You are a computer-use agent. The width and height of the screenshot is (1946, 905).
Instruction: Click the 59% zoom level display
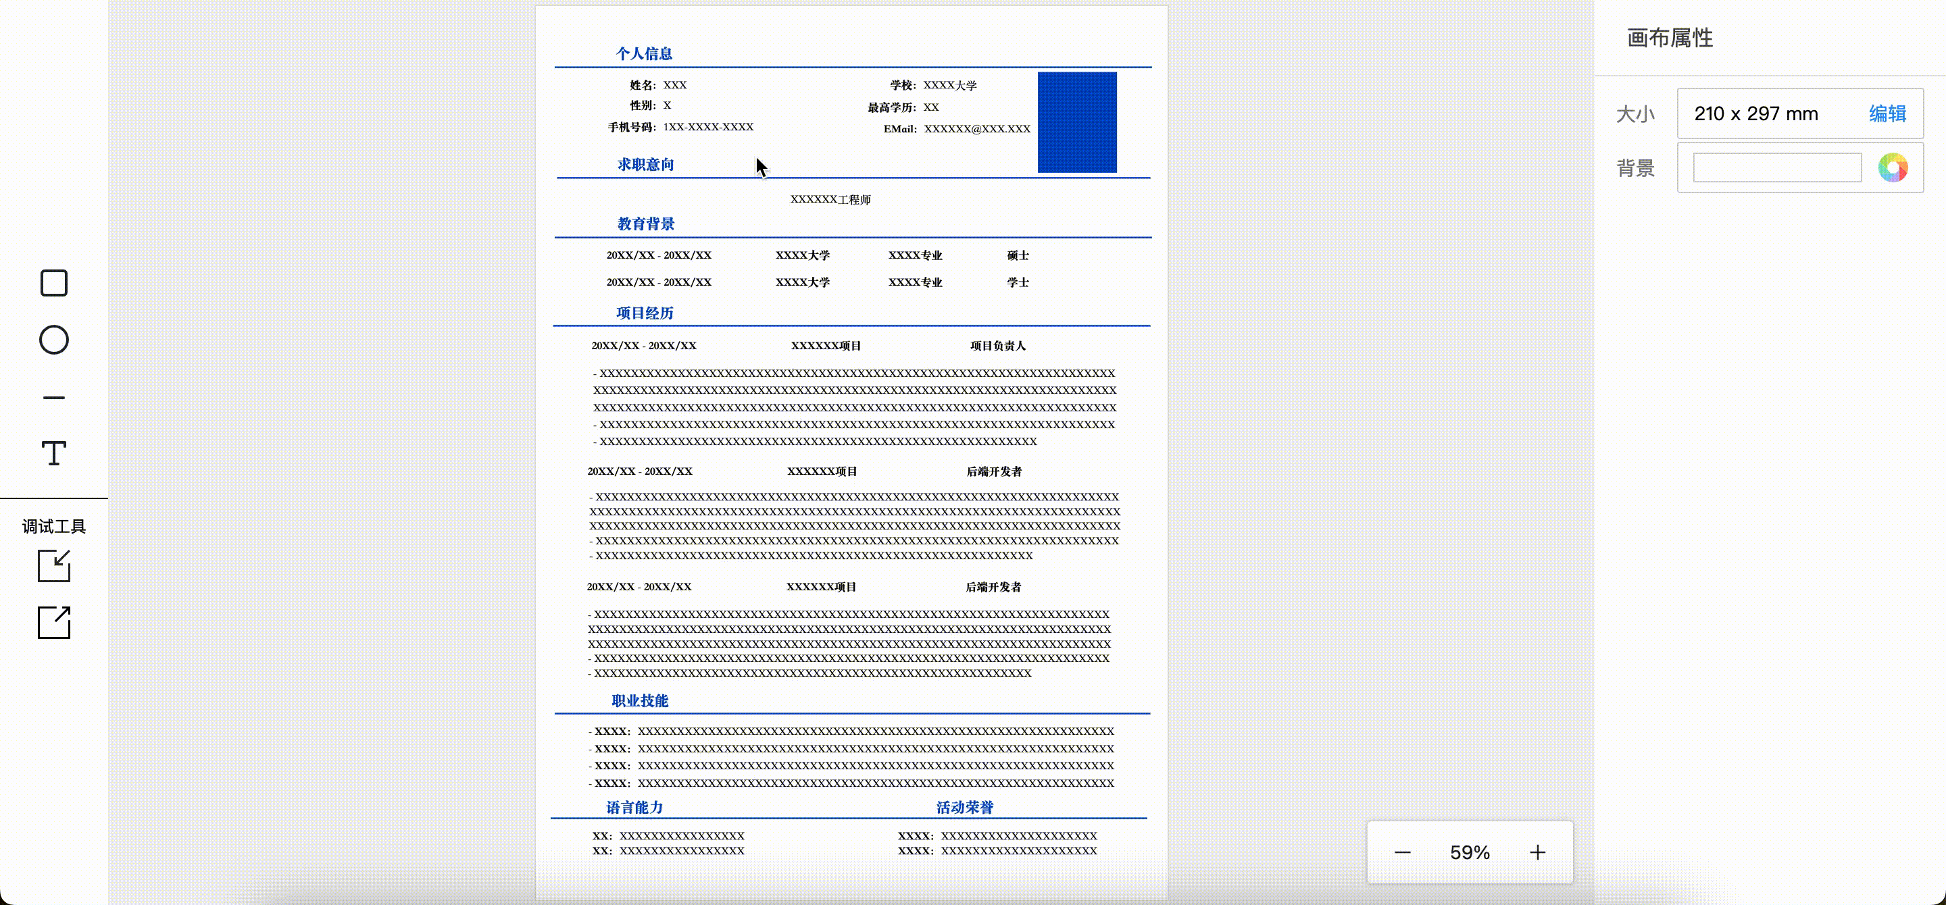coord(1470,852)
